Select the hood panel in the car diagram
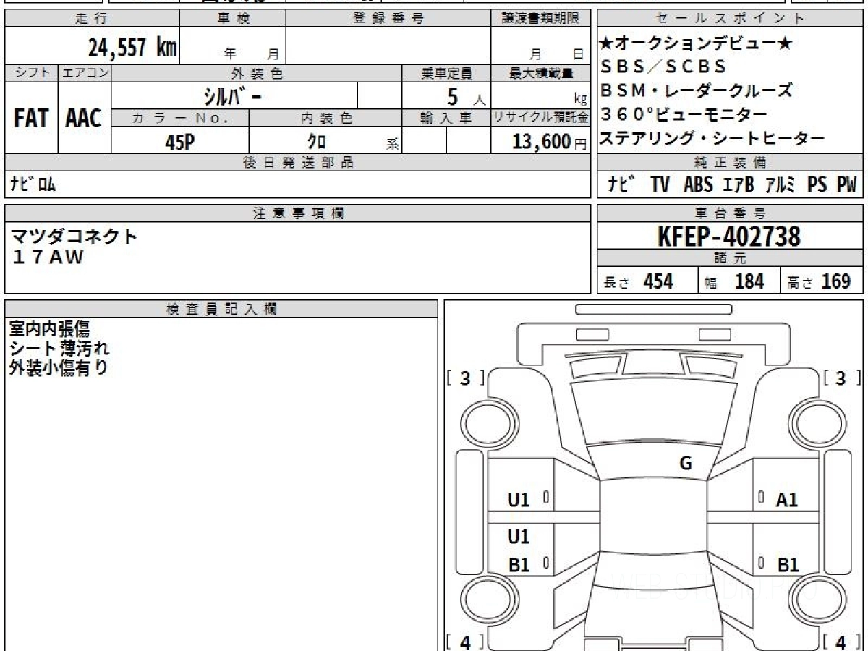868x651 pixels. tap(653, 412)
